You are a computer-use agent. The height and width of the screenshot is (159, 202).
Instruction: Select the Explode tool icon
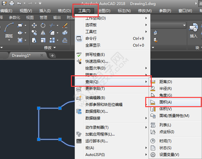(65, 33)
